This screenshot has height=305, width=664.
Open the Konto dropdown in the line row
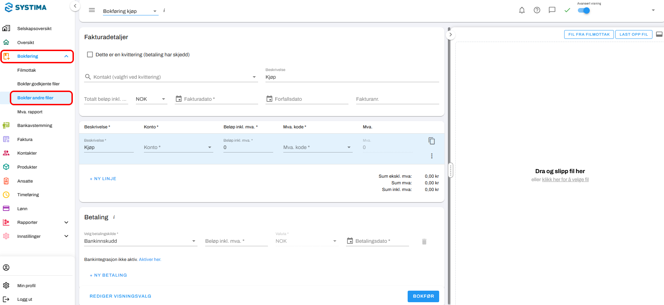tap(178, 147)
